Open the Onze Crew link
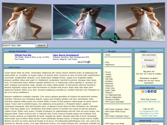The width and height of the screenshot is (167, 125). (110, 88)
